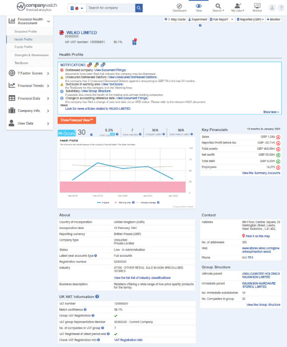
Task: Expand Financial Data section
Action: 30,98
